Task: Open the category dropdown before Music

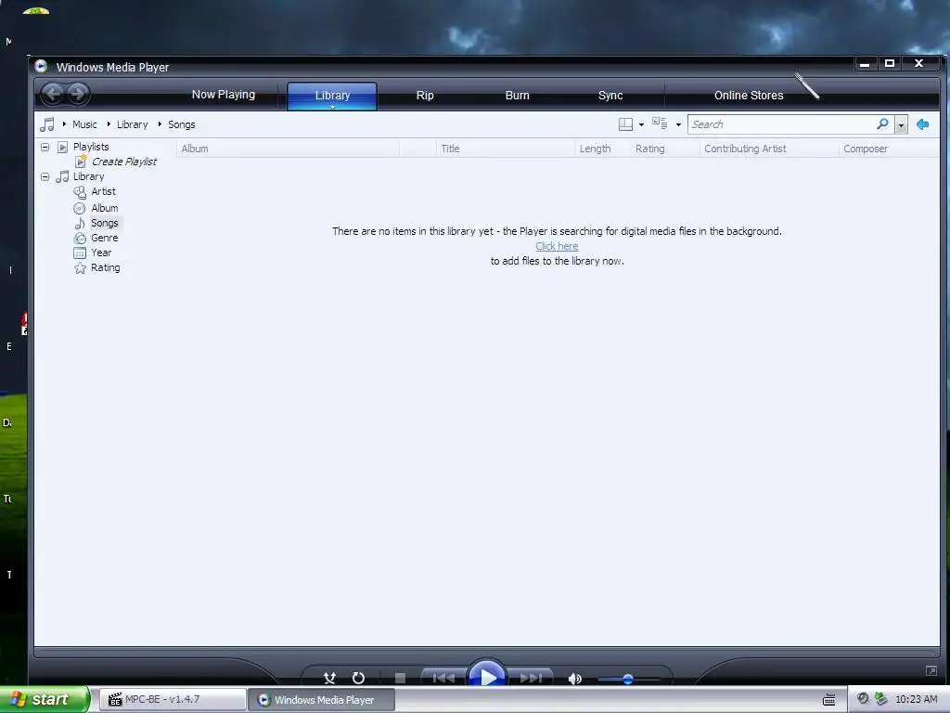Action: pyautogui.click(x=64, y=124)
